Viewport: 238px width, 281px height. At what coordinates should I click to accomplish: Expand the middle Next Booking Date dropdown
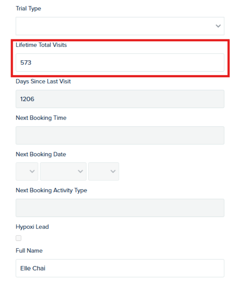(x=63, y=171)
